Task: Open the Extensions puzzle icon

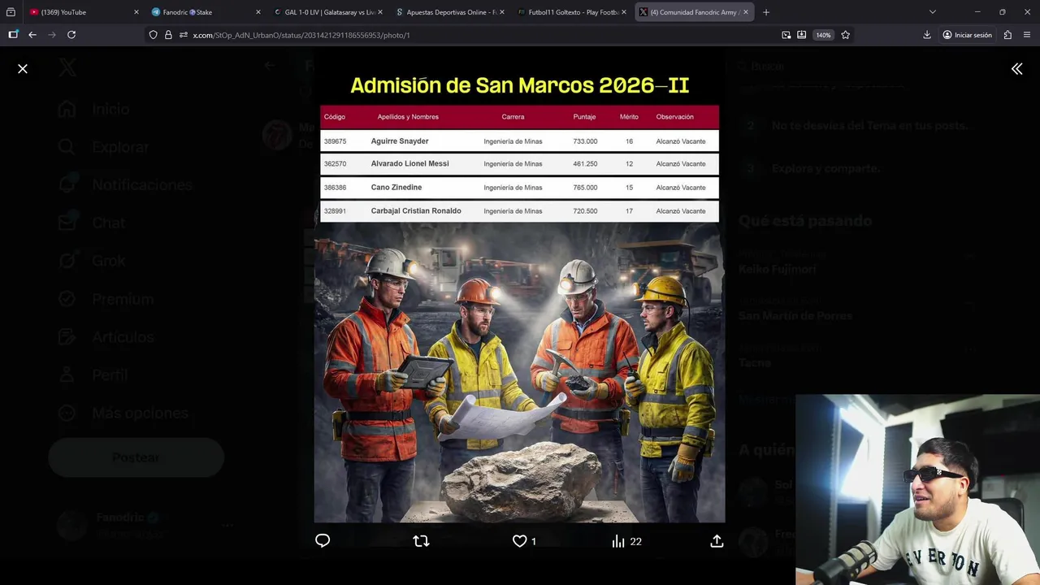Action: pos(1007,35)
